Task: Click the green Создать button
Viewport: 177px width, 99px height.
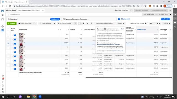Action: point(12,23)
